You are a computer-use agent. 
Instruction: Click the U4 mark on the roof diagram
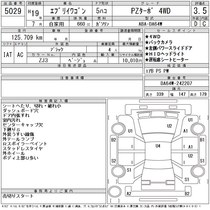[158, 146]
